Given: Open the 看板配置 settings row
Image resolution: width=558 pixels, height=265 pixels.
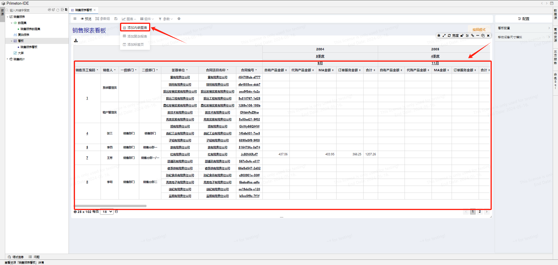Looking at the screenshot, I should 523,28.
